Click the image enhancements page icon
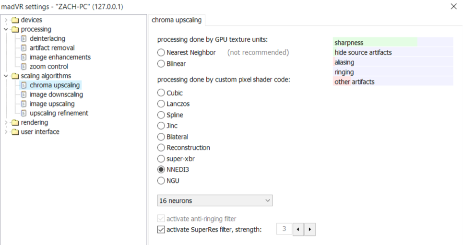 24,58
